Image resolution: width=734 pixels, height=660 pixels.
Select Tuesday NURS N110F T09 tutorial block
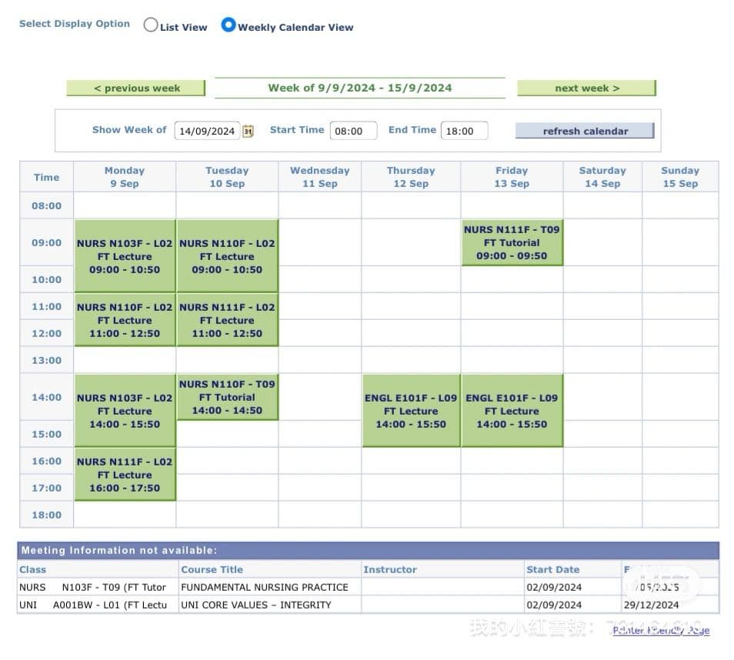click(227, 397)
